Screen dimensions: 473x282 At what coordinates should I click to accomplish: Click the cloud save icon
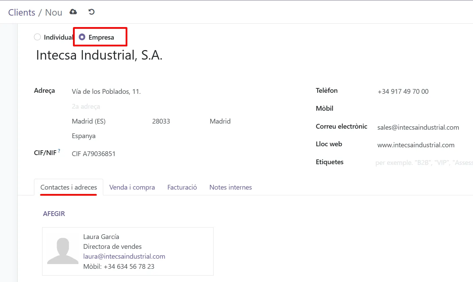click(73, 12)
